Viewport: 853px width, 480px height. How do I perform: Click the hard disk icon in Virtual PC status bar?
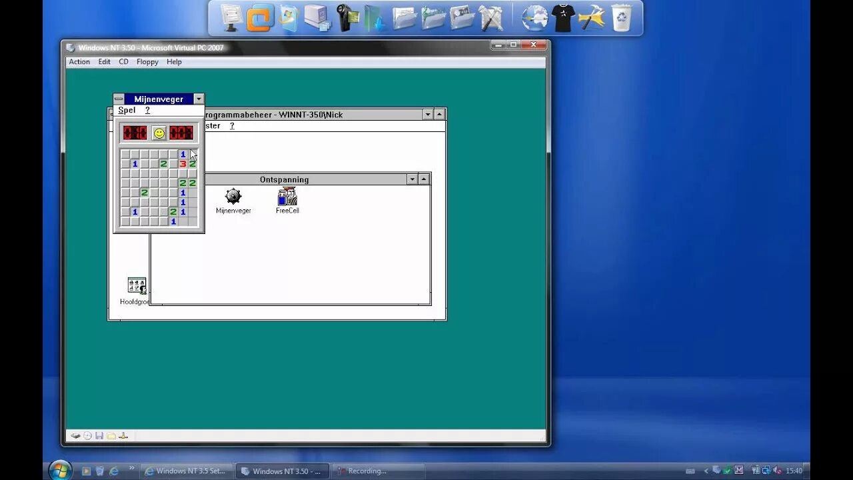click(x=76, y=436)
